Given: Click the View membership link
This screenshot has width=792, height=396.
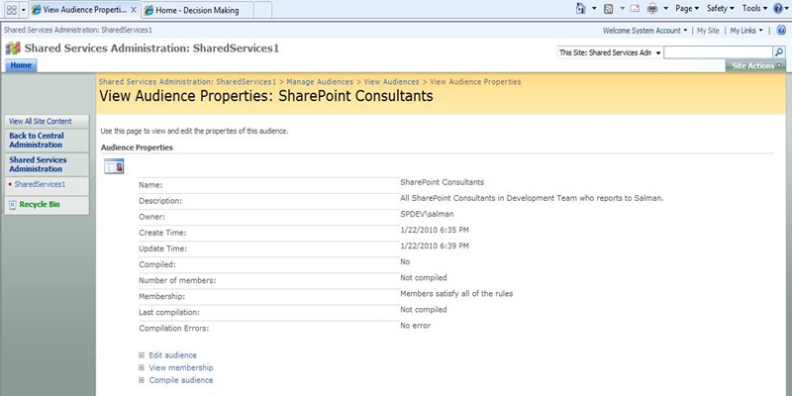Looking at the screenshot, I should [x=181, y=367].
